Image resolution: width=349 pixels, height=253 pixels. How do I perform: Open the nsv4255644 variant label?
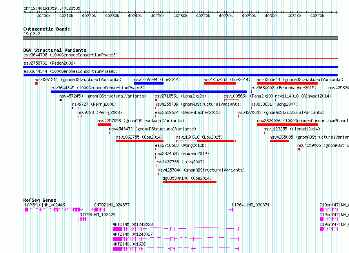pos(300,80)
